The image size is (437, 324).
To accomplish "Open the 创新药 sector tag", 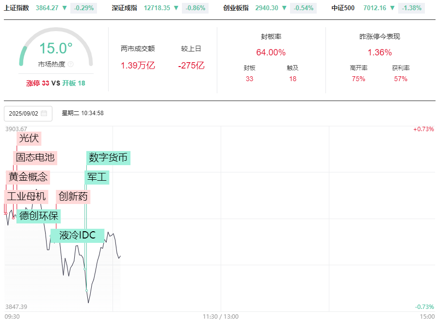I will pos(73,197).
